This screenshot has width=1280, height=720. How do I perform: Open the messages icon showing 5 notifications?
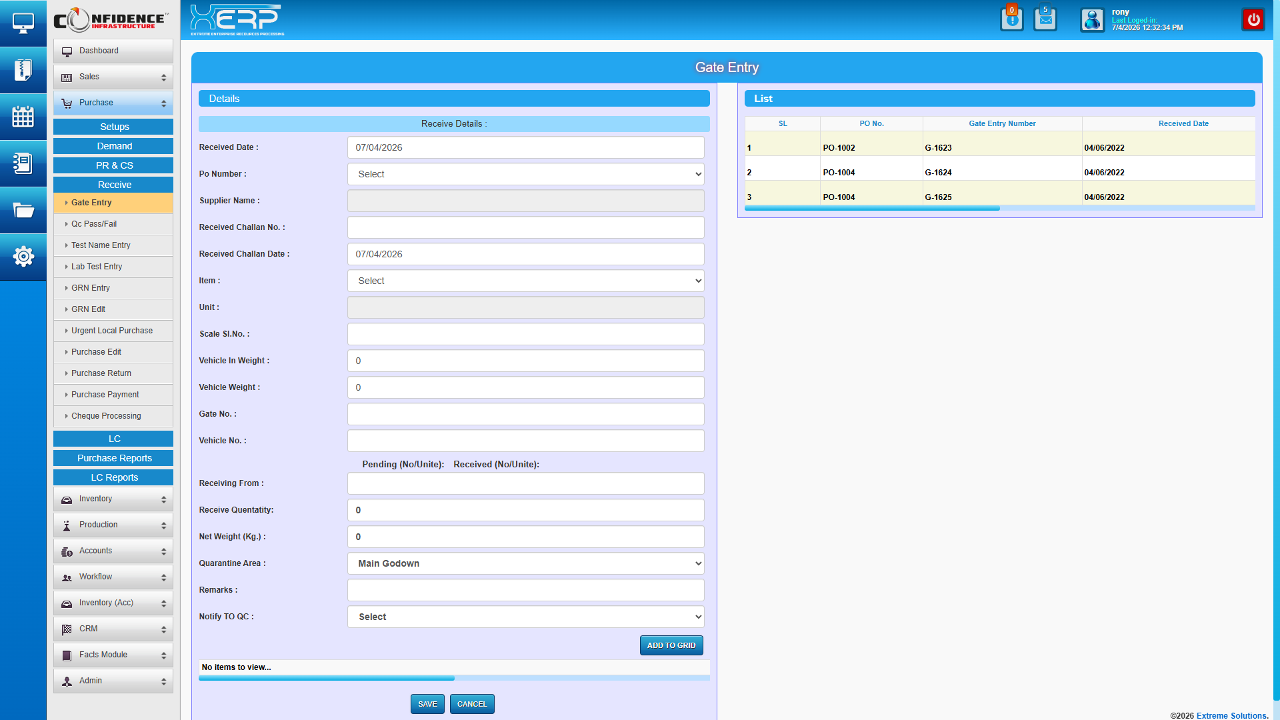tap(1045, 19)
